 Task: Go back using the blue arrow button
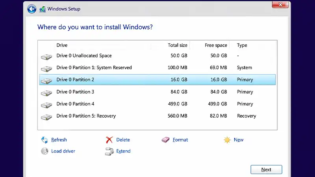coord(32,9)
